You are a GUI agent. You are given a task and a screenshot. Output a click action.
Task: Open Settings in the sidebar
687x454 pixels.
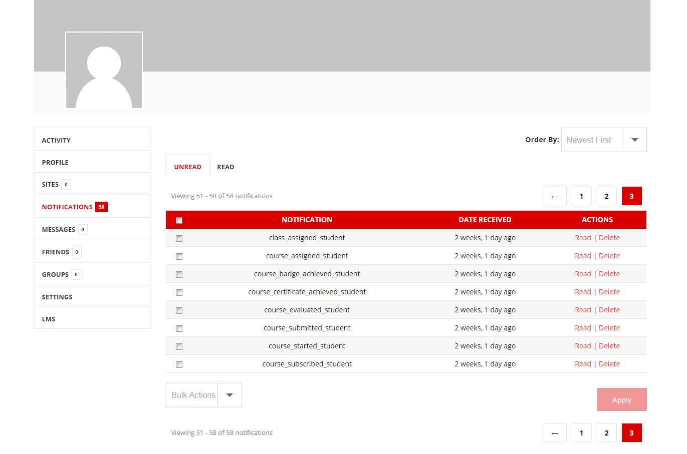[x=92, y=296]
